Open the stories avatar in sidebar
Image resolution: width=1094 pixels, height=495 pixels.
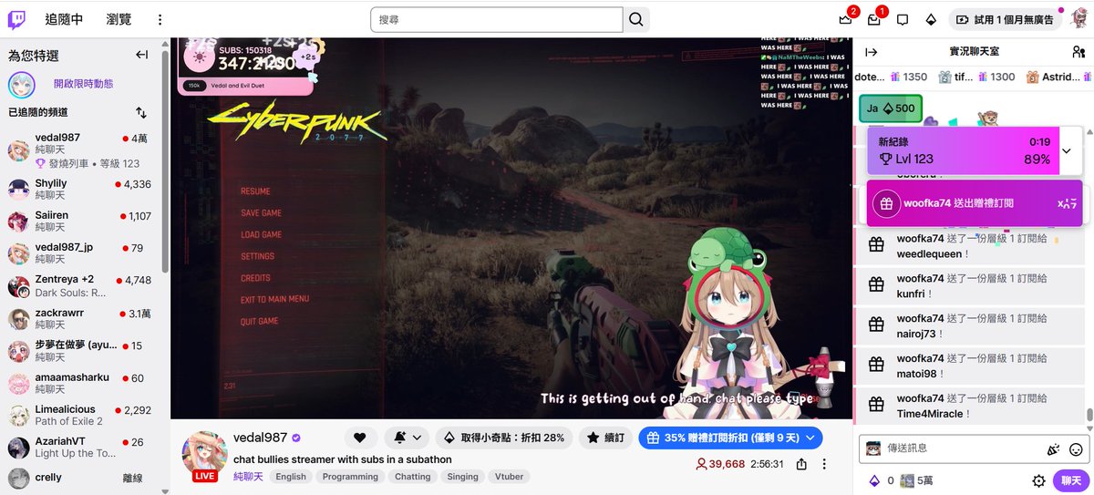tap(22, 84)
